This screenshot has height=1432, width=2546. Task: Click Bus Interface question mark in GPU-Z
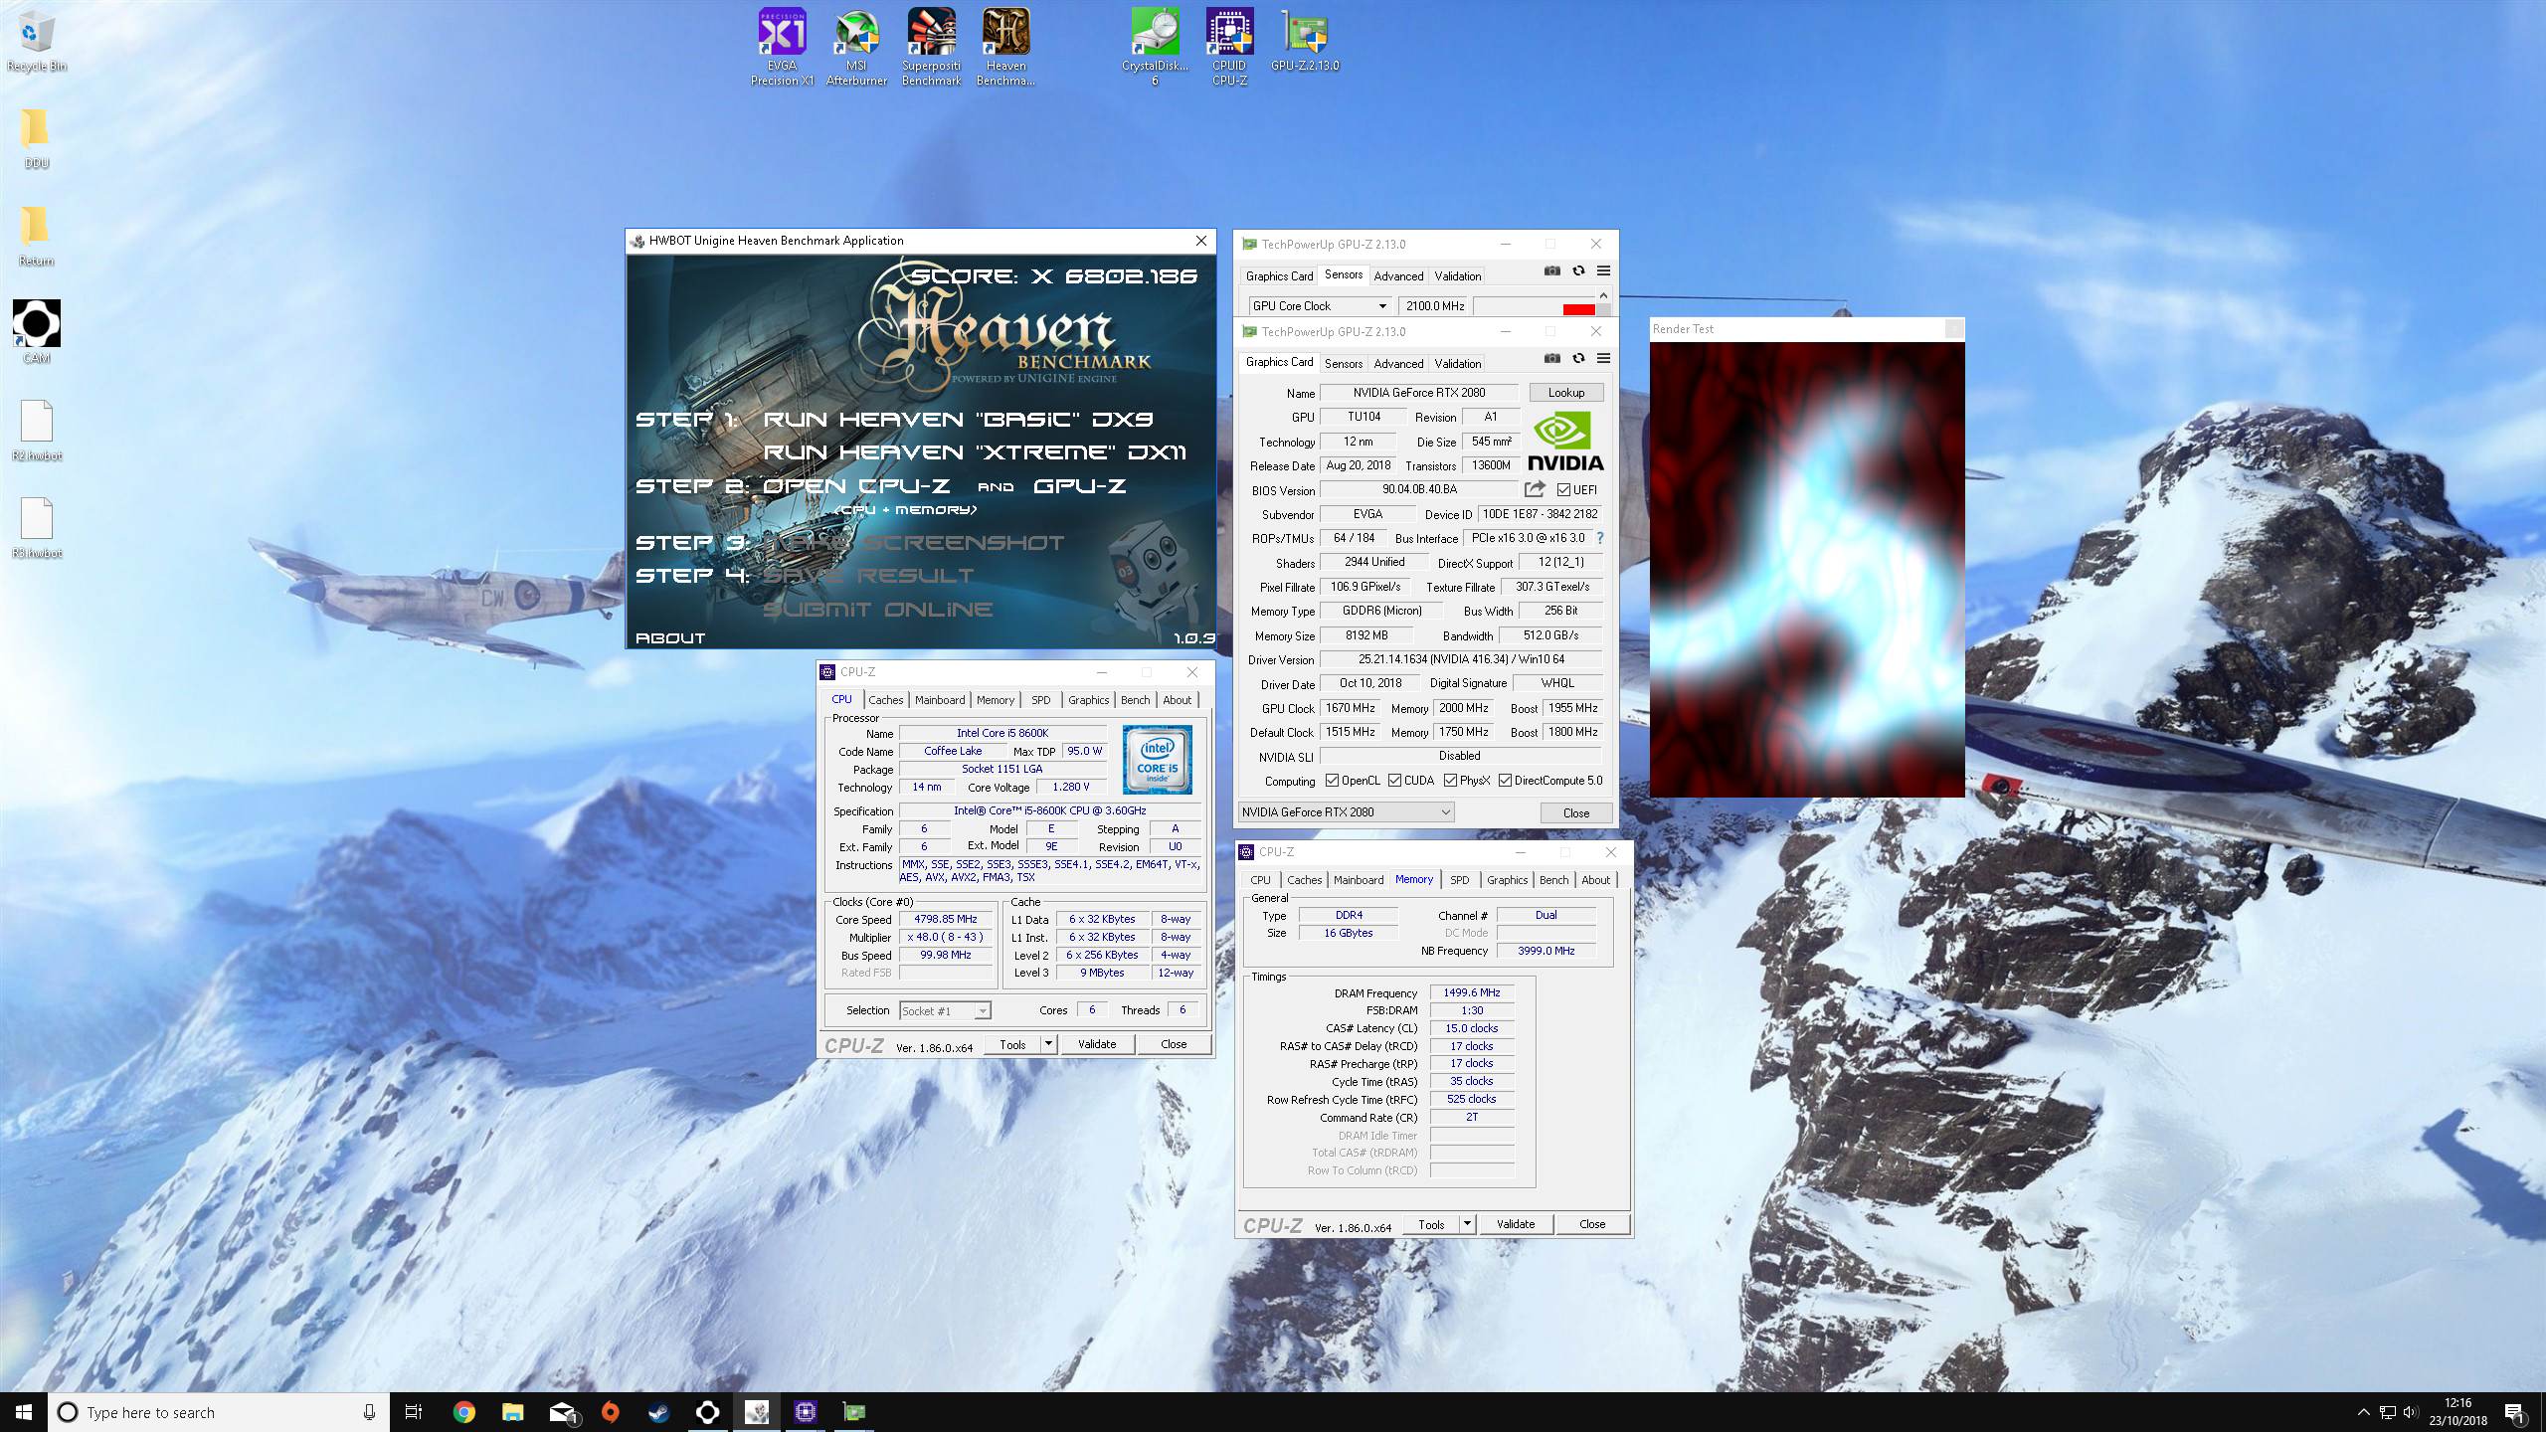[x=1599, y=538]
